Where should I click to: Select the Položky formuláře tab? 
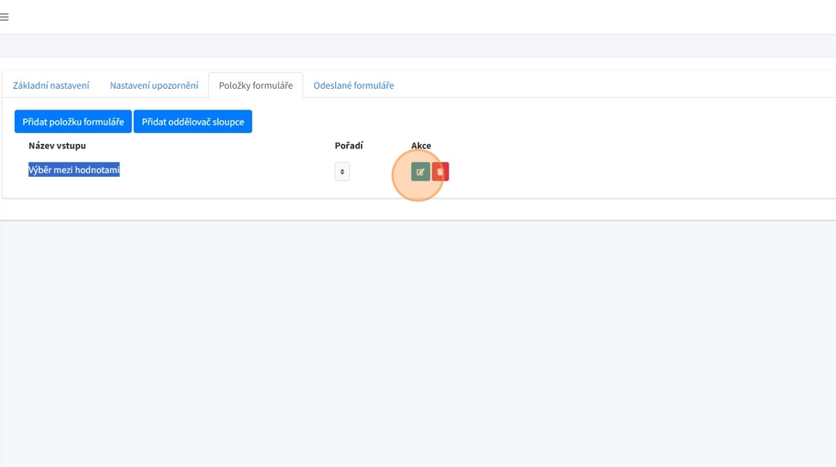click(255, 86)
